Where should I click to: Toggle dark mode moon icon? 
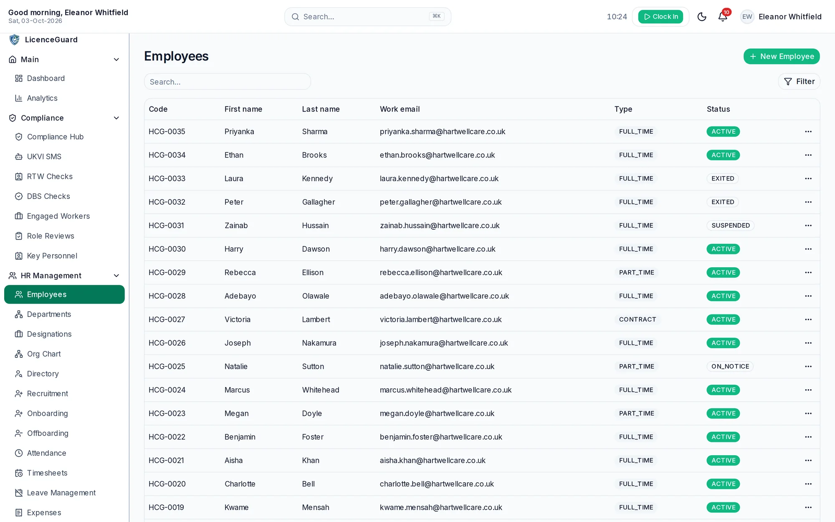(702, 17)
